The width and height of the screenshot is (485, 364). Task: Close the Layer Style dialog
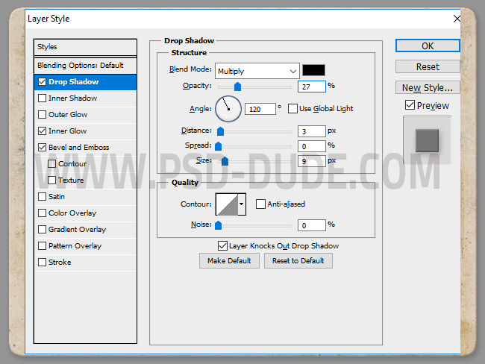456,19
